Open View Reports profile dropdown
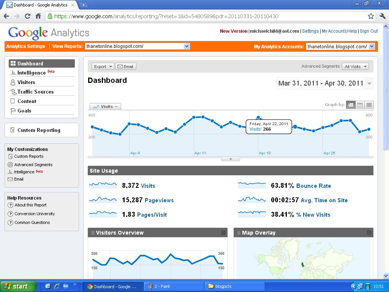This screenshot has width=389, height=292. click(138, 46)
